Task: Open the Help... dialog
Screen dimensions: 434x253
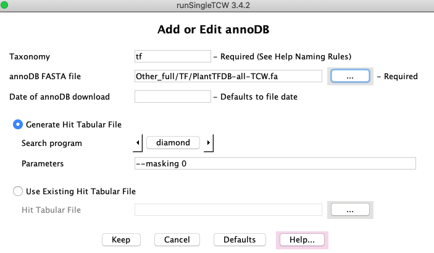Action: coord(303,239)
